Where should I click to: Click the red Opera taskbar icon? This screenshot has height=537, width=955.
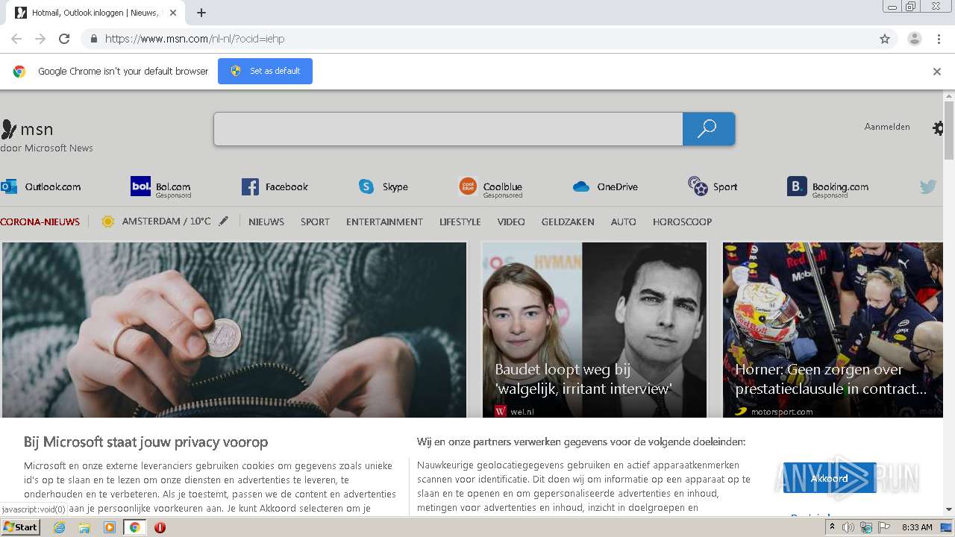coord(160,527)
